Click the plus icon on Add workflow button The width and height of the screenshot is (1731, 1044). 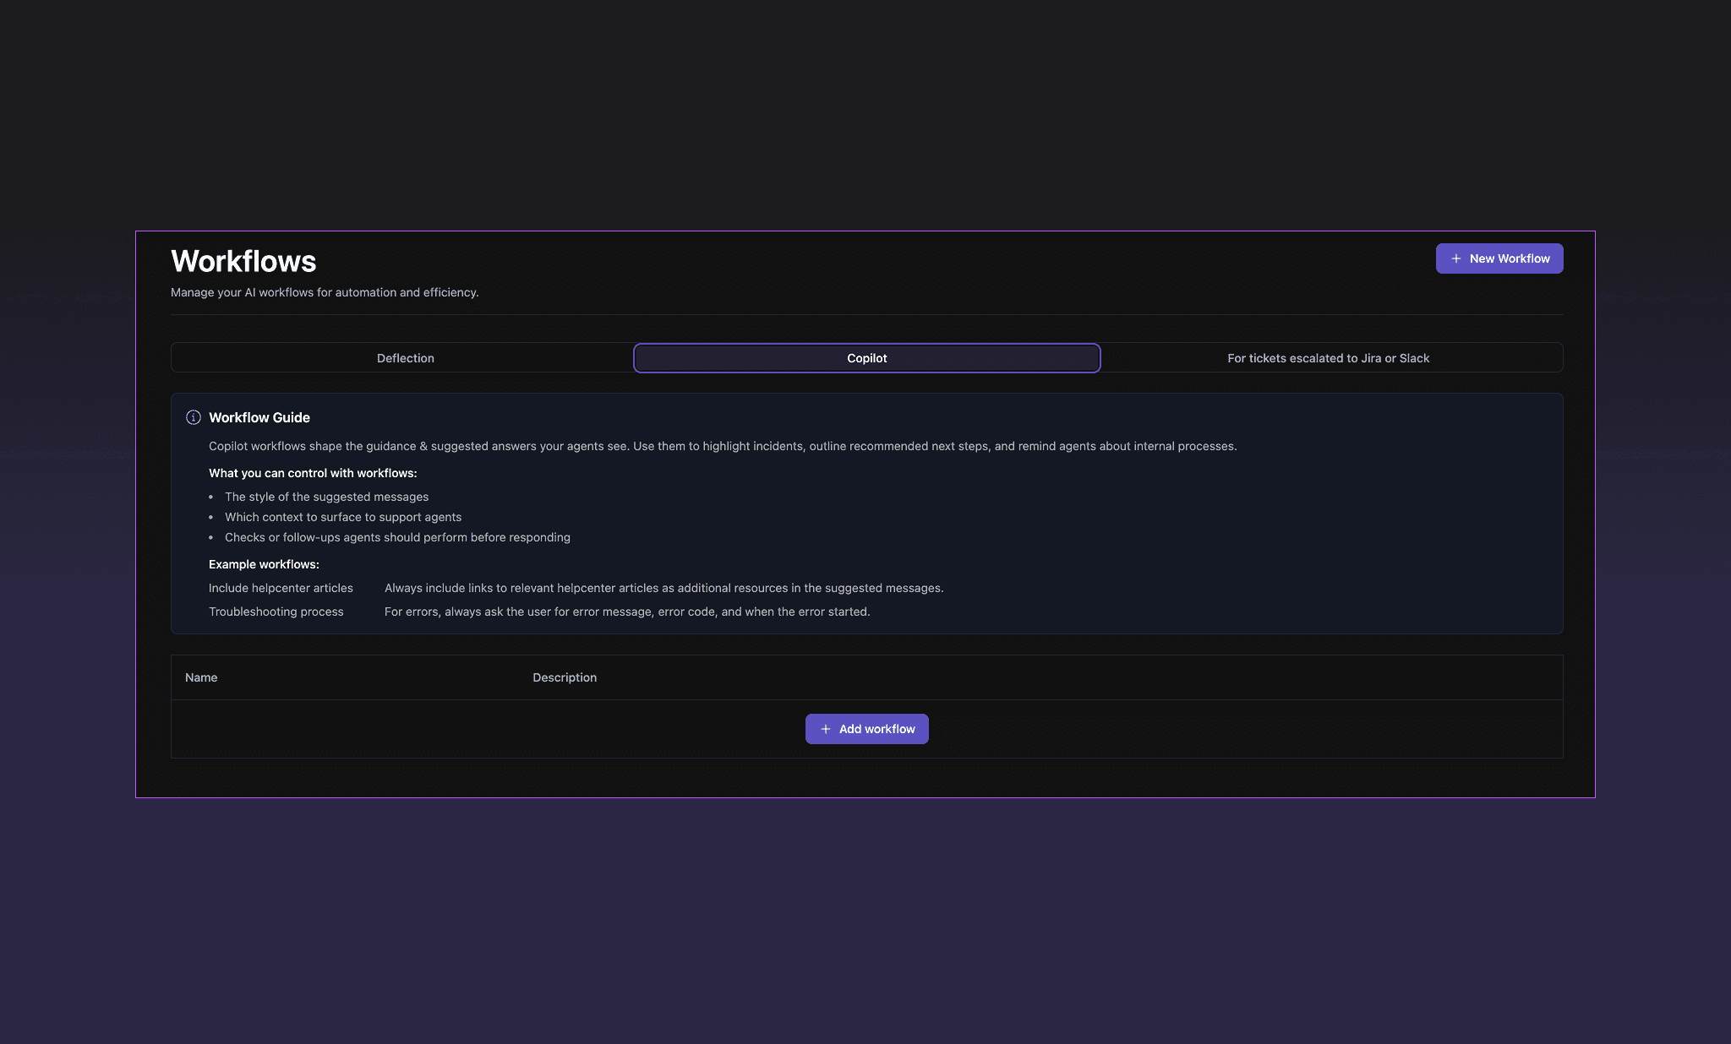[826, 728]
